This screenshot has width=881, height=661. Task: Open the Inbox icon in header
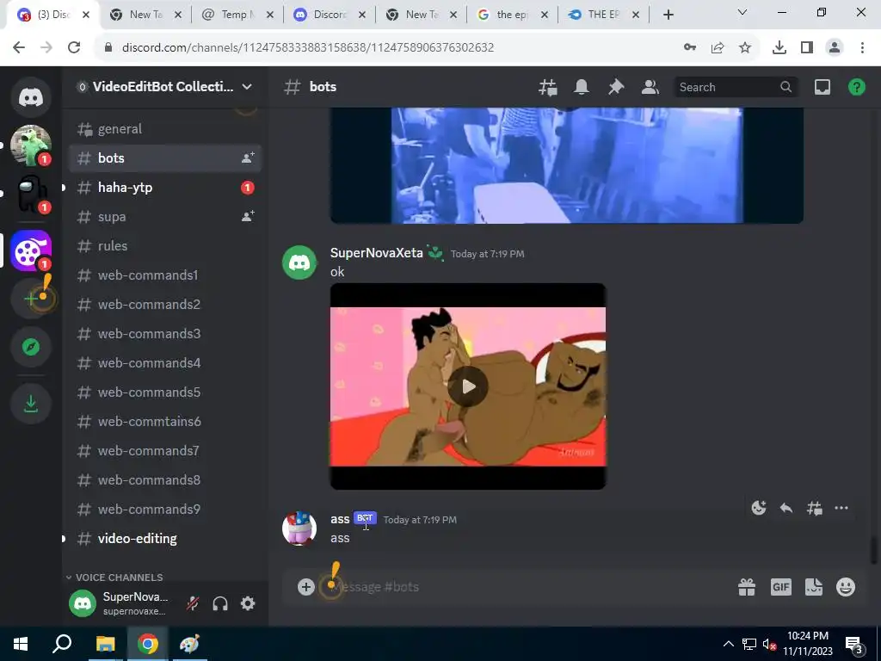click(822, 87)
